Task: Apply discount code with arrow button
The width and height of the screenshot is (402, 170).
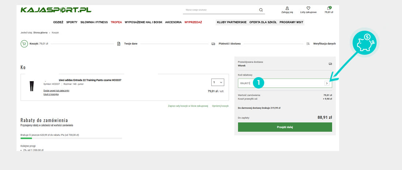Action: pyautogui.click(x=327, y=83)
